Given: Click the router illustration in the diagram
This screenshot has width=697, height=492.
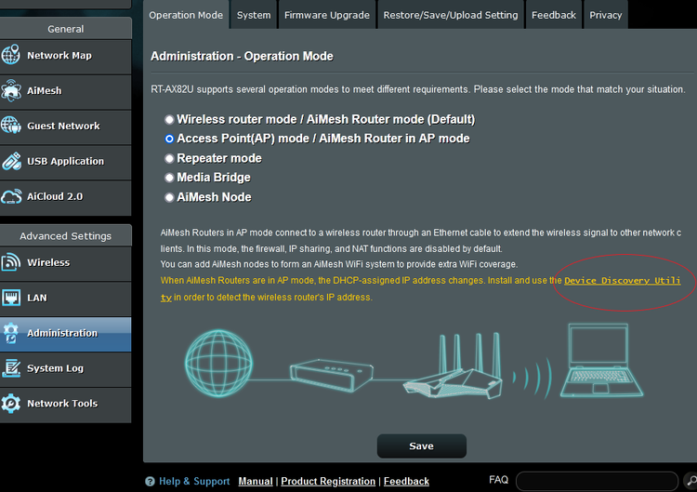Looking at the screenshot, I should [x=454, y=366].
